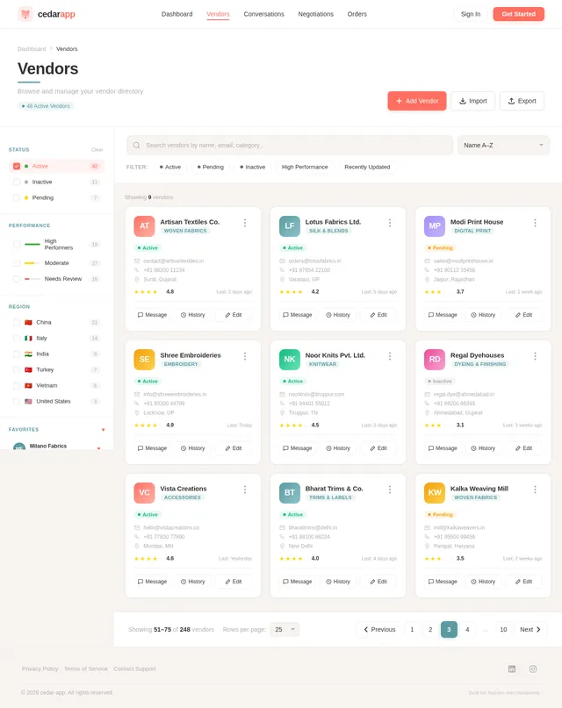Open the Privacy Policy link
The height and width of the screenshot is (708, 562).
click(40, 669)
